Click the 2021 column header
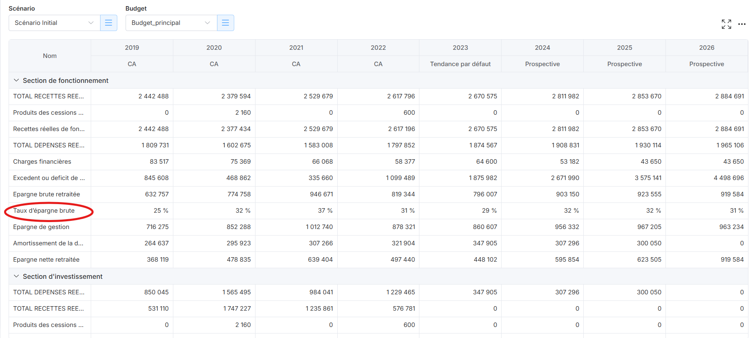This screenshot has height=338, width=755. (296, 48)
